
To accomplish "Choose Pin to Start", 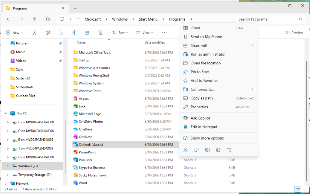I will click(219, 72).
